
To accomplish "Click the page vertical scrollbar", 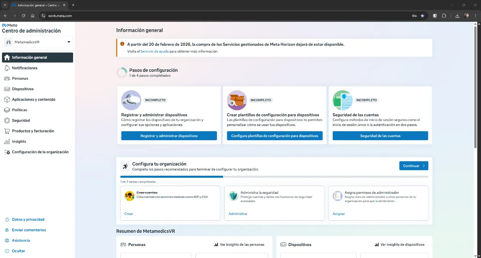I will pyautogui.click(x=475, y=87).
